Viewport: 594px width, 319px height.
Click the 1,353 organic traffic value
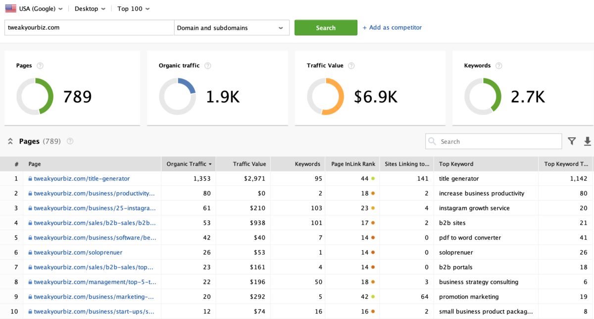coord(202,178)
